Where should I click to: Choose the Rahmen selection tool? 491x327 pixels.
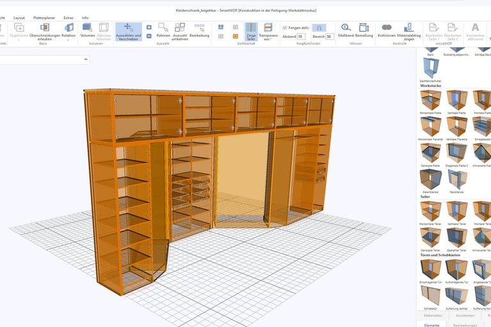163,31
